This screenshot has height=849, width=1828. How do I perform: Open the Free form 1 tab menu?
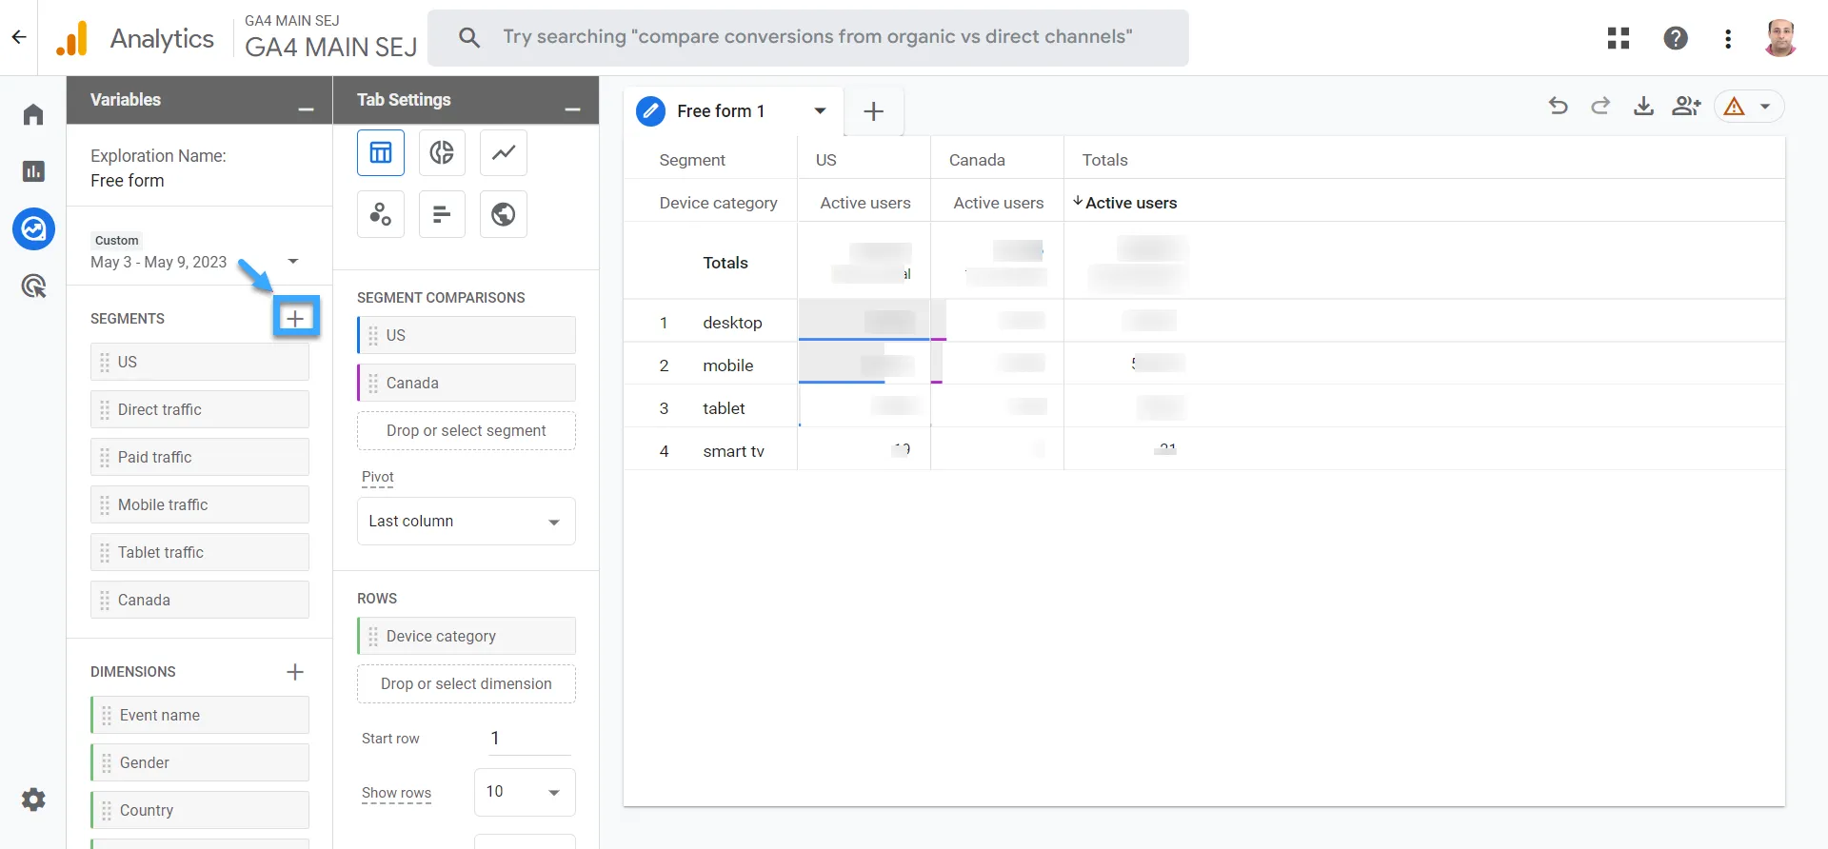[x=820, y=111]
